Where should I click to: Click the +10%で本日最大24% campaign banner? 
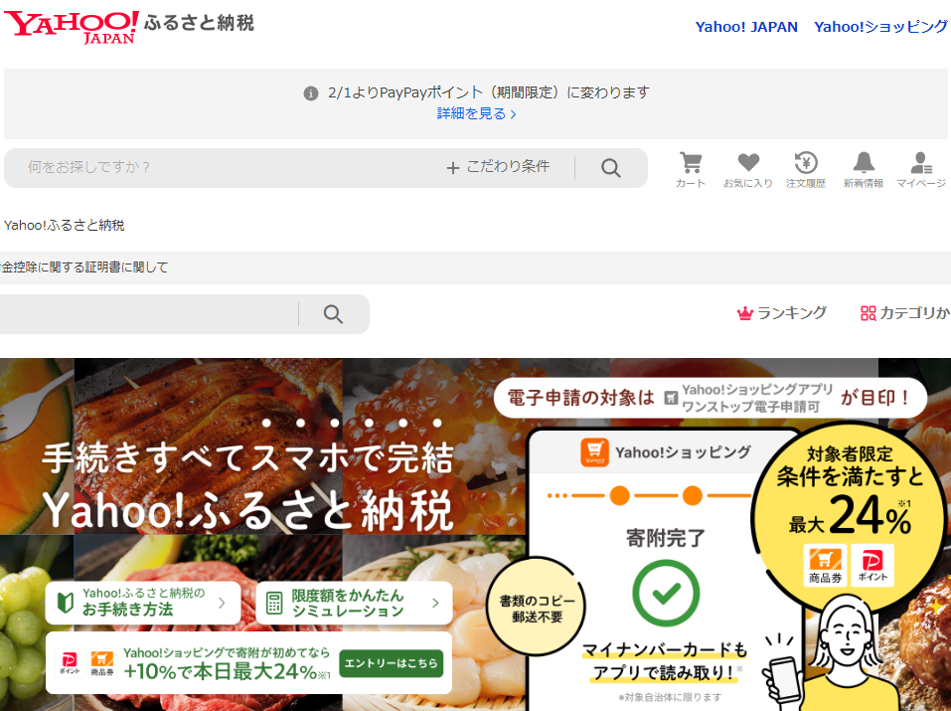pos(248,663)
